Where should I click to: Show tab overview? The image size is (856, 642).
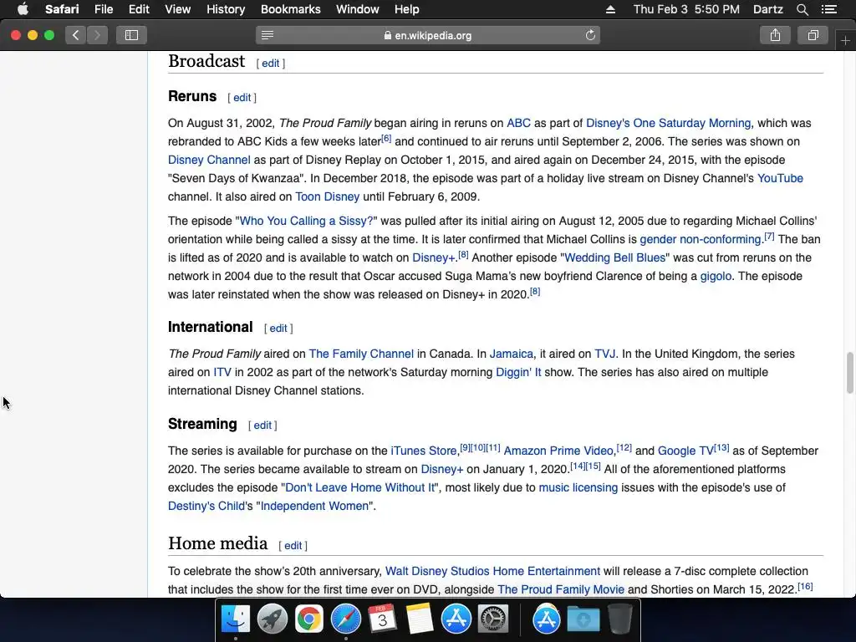(x=813, y=35)
